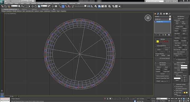Toggle the 3D Snaps icon

pos(60,6)
